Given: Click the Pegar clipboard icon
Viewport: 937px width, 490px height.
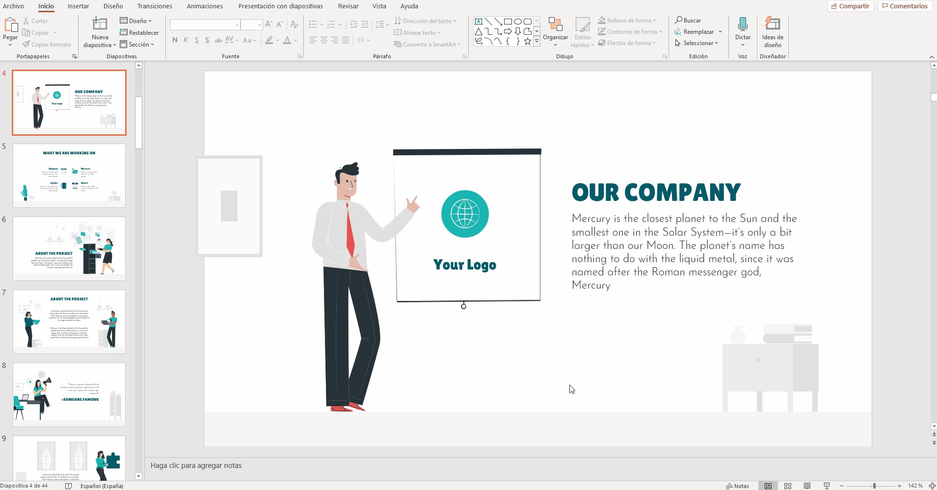Looking at the screenshot, I should [10, 24].
